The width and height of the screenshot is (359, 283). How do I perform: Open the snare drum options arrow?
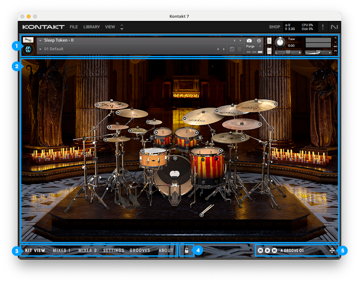[x=143, y=151]
